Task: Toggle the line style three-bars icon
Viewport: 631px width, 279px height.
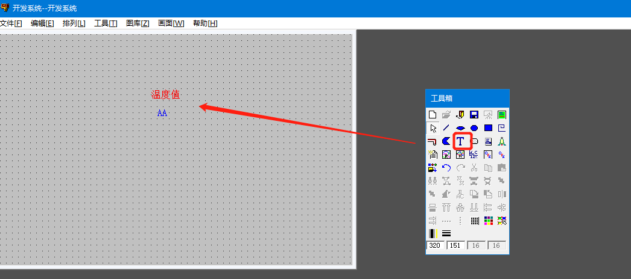Action: tap(446, 233)
